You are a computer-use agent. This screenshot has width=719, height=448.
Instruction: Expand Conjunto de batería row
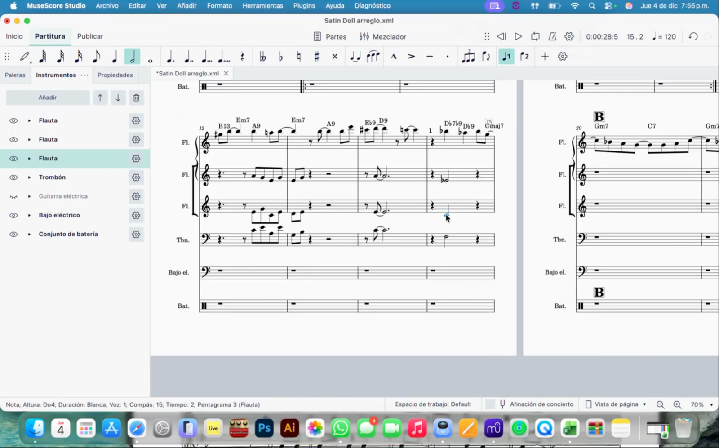point(29,234)
